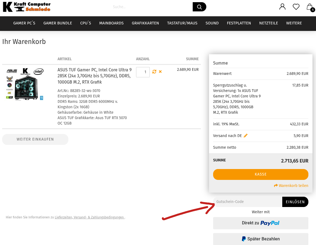Click the WEITER EINKAUFEN button
The image size is (316, 245).
35,139
